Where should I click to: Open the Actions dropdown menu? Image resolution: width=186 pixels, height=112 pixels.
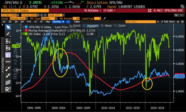point(92,10)
